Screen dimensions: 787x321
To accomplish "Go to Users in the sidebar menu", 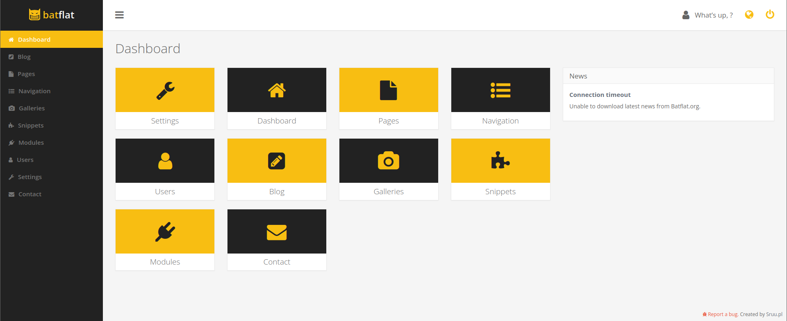I will (x=52, y=159).
